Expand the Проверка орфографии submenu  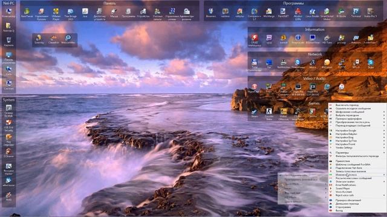pos(357,119)
